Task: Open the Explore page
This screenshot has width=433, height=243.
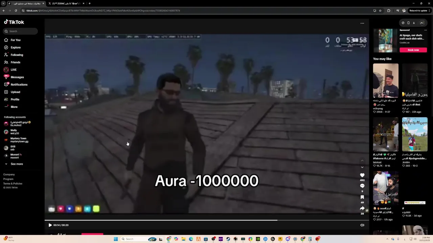Action: click(x=16, y=48)
